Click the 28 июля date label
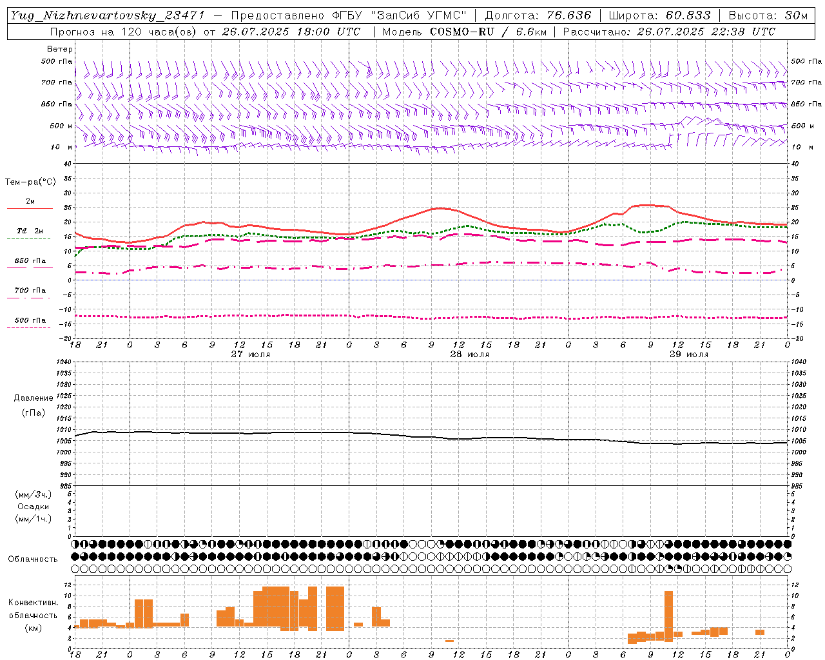The height and width of the screenshot is (660, 825). coord(469,354)
